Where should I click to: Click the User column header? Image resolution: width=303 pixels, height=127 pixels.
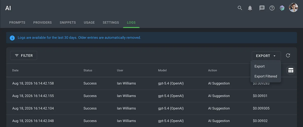point(120,70)
